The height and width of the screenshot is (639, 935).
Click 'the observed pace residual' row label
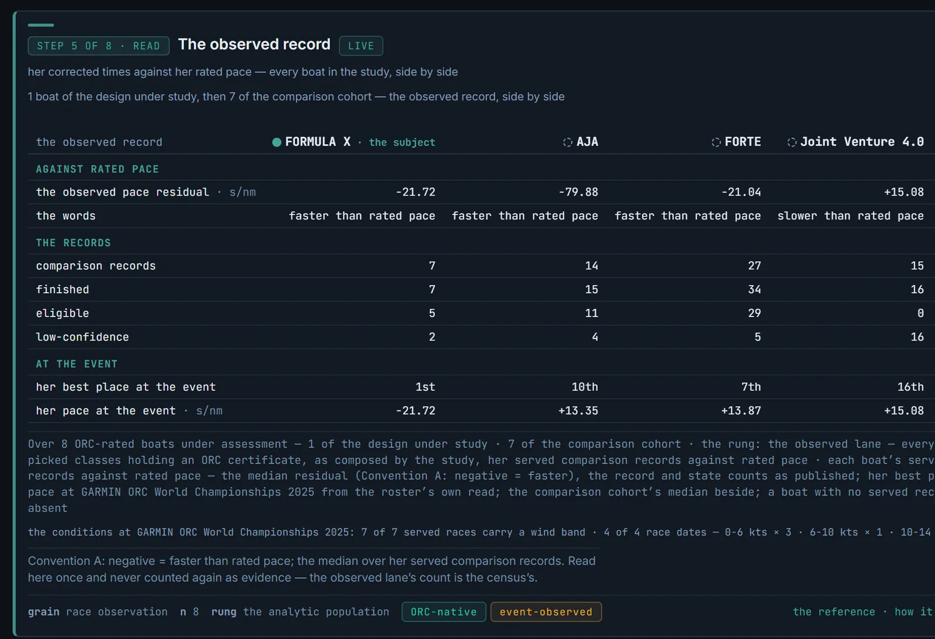pyautogui.click(x=122, y=192)
